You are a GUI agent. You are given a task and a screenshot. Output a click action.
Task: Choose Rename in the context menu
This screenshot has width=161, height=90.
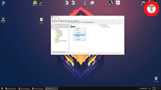pyautogui.click(x=79, y=37)
